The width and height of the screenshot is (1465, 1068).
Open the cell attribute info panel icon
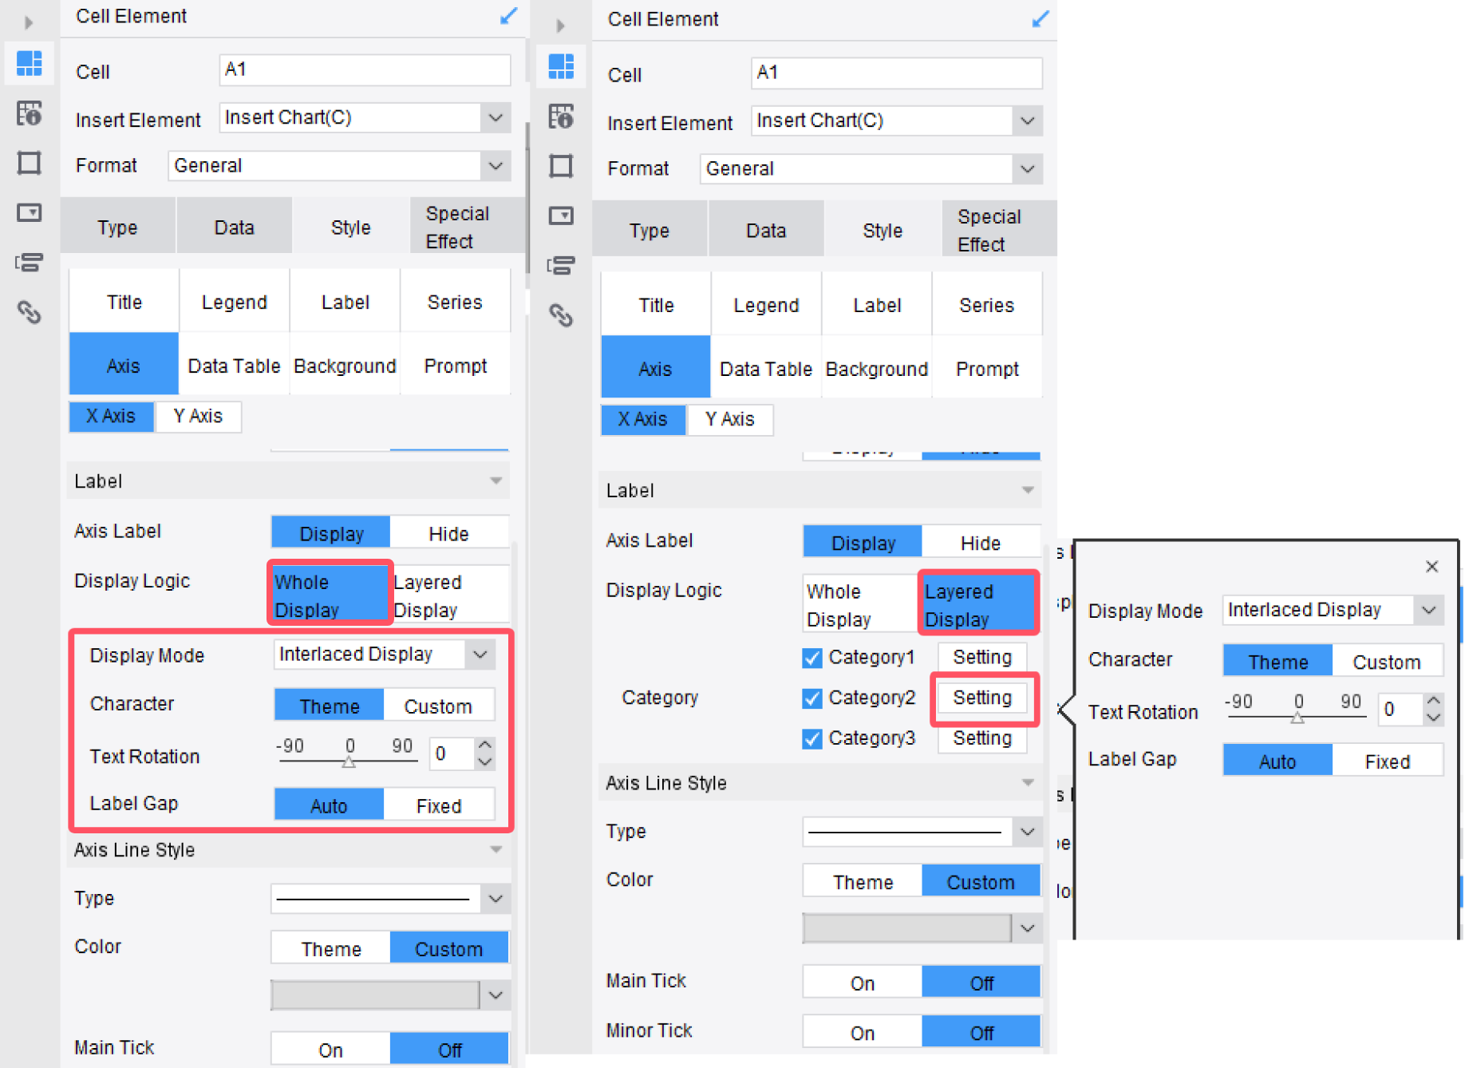tap(30, 113)
